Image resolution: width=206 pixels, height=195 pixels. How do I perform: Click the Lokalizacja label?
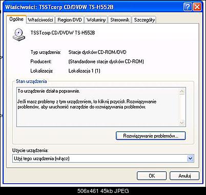click(42, 71)
